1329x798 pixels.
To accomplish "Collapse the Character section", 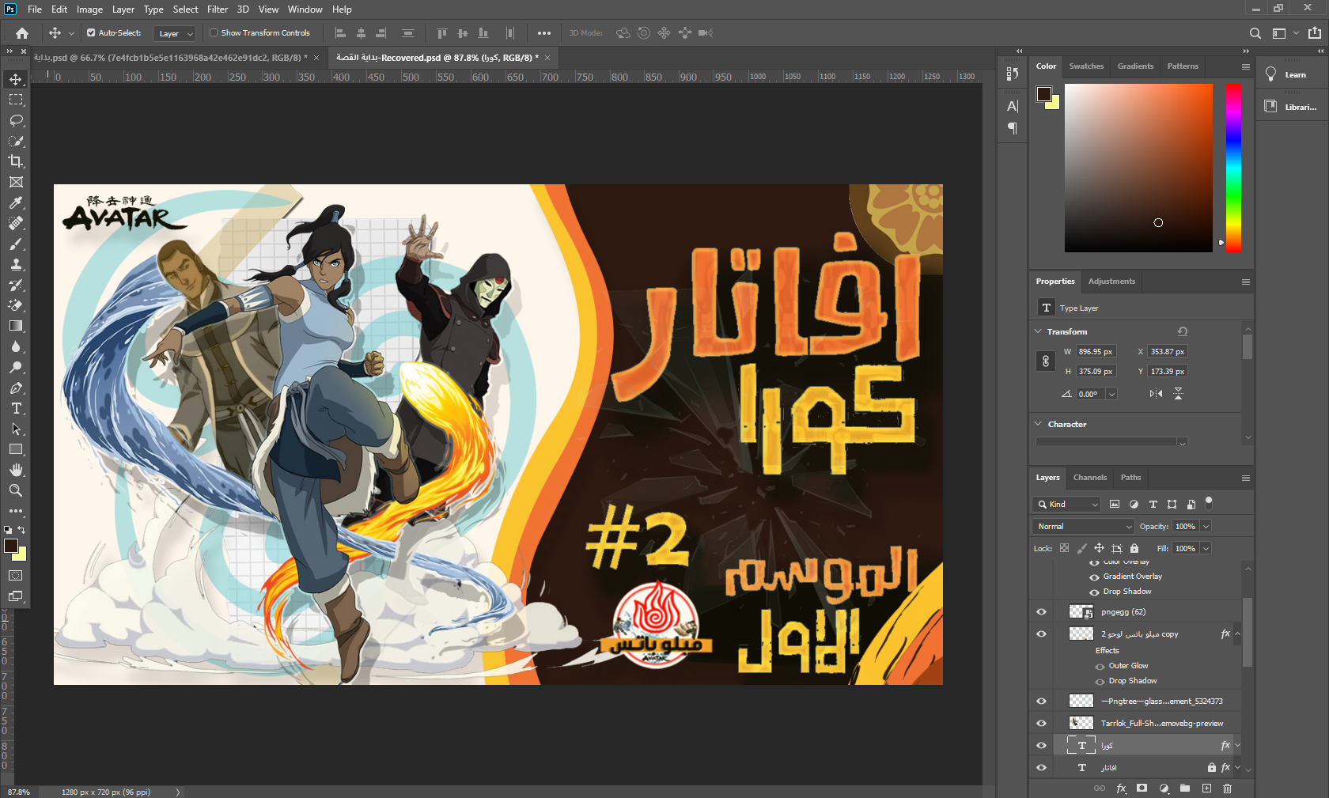I will point(1038,424).
